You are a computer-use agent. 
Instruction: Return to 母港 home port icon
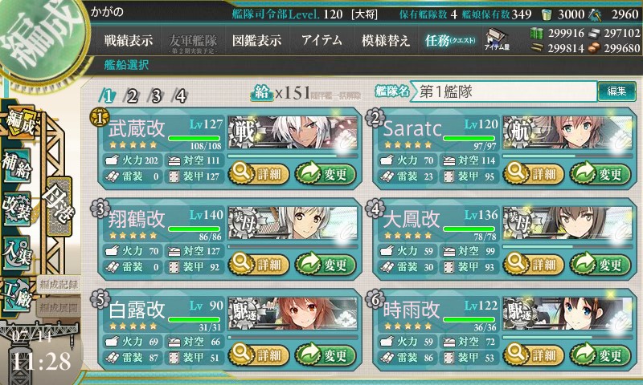[59, 206]
